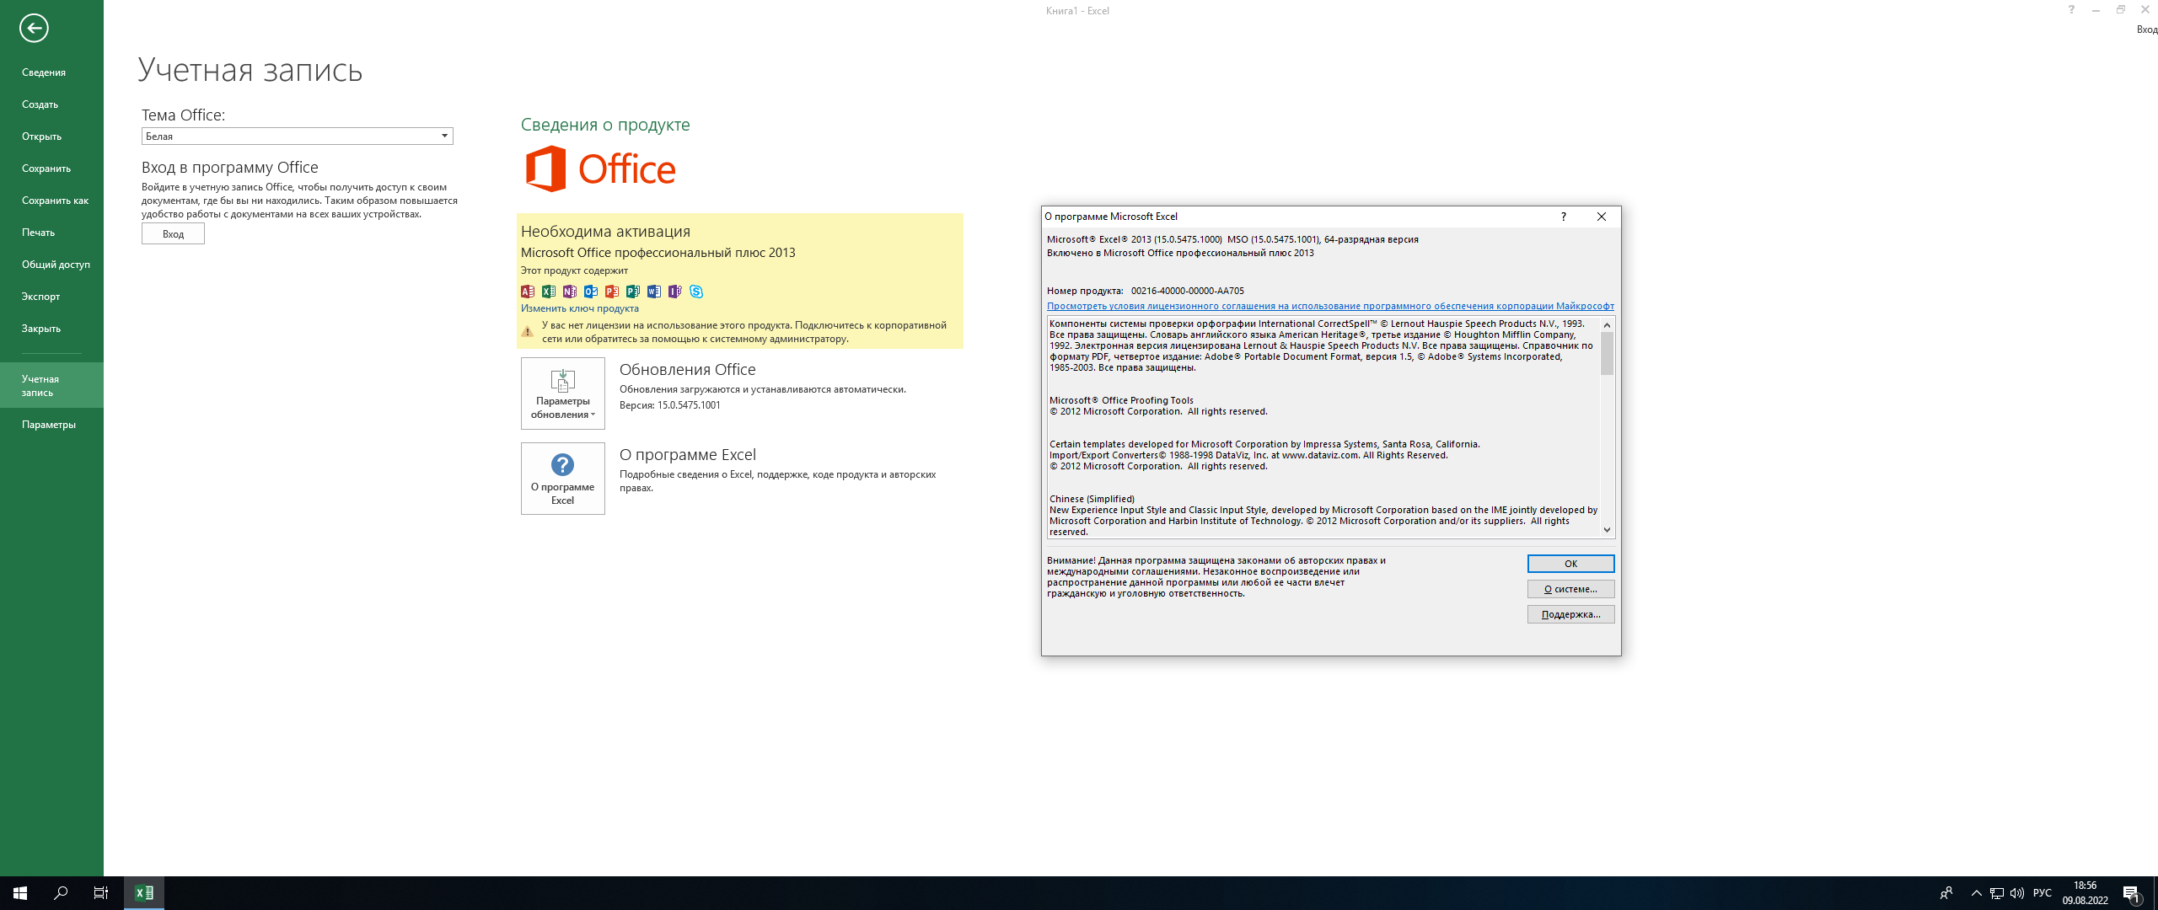2158x910 pixels.
Task: Click scroll-down arrow in About text box
Action: (x=1607, y=530)
